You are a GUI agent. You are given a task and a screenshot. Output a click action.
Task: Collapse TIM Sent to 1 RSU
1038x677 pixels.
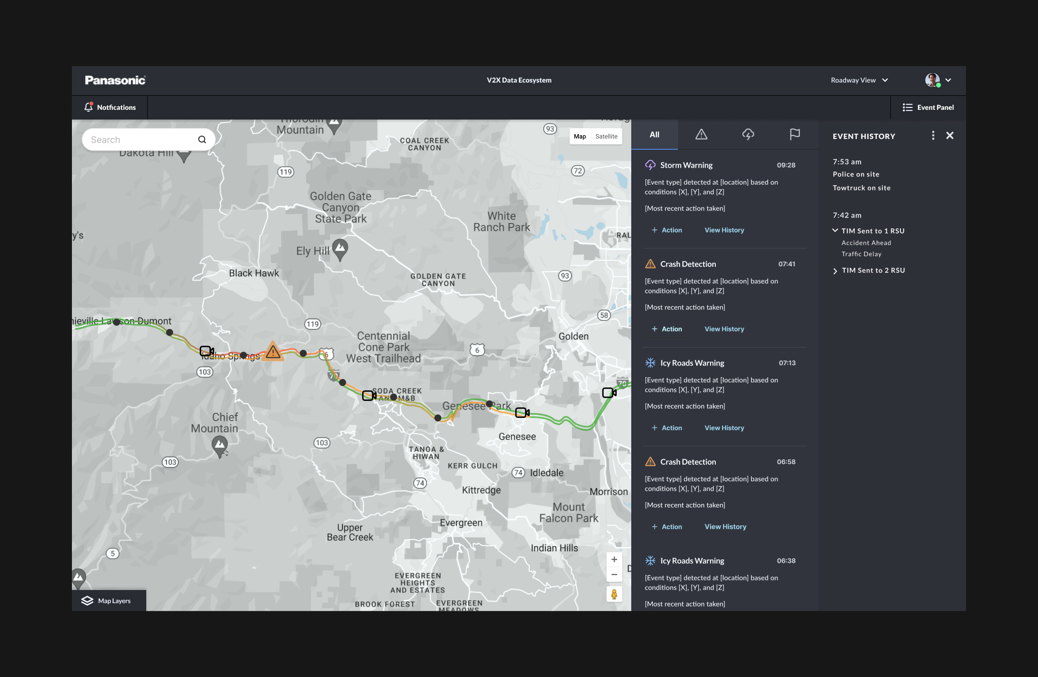click(835, 231)
